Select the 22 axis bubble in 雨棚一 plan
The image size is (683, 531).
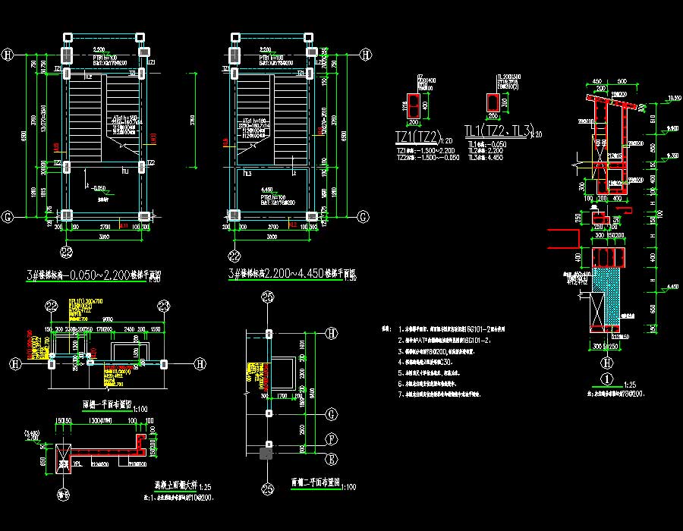point(52,306)
